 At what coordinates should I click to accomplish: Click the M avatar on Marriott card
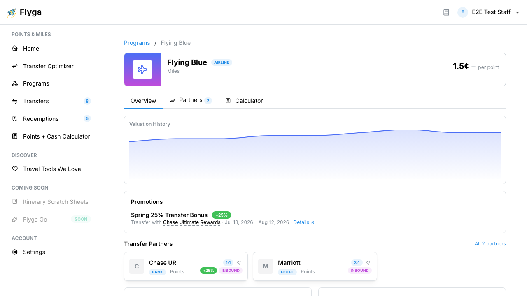point(266,266)
